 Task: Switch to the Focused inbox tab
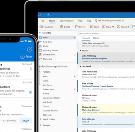86,38
